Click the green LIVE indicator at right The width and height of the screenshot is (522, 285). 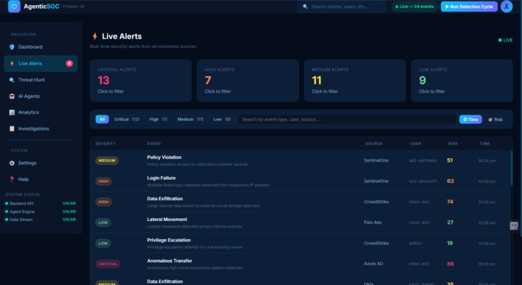point(505,40)
